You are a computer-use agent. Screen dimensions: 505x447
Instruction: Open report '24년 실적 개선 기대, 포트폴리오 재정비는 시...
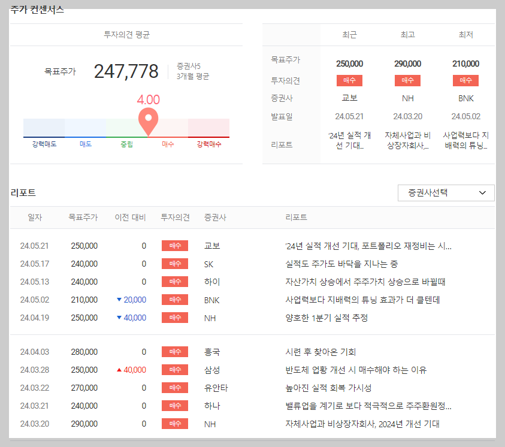(368, 246)
